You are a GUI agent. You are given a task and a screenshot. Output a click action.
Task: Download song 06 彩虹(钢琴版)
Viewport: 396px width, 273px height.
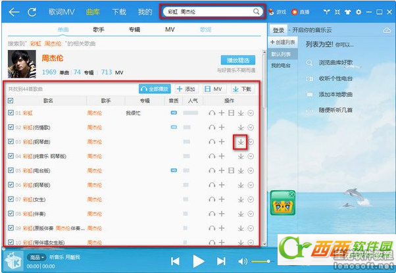click(x=241, y=185)
